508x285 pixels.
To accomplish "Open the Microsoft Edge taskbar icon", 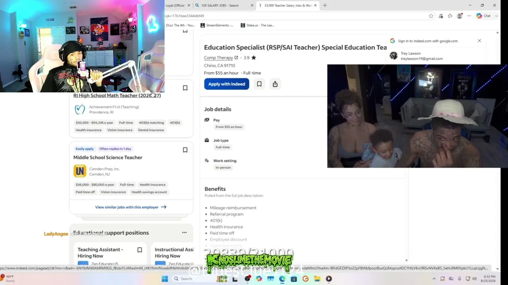I will (282, 279).
